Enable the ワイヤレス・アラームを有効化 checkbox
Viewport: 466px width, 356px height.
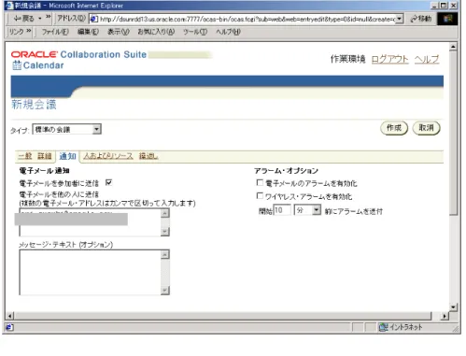[260, 196]
